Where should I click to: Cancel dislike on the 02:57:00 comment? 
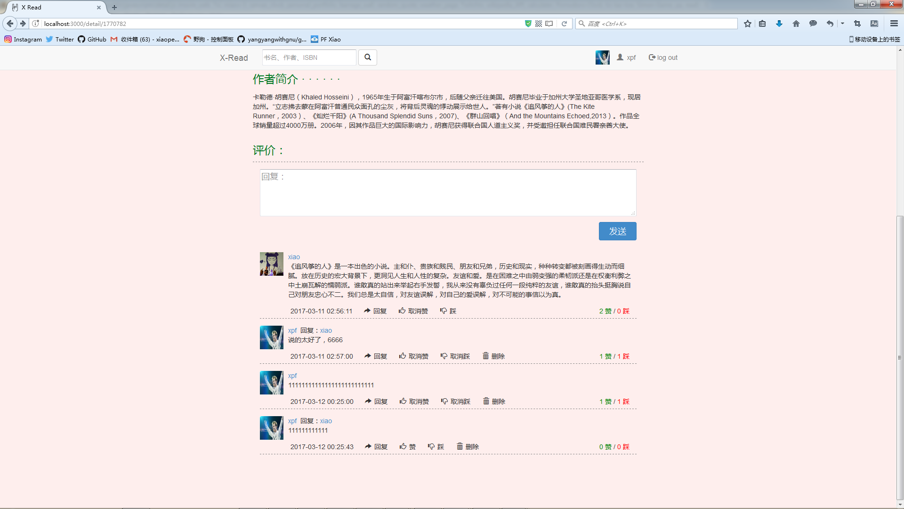click(x=455, y=356)
